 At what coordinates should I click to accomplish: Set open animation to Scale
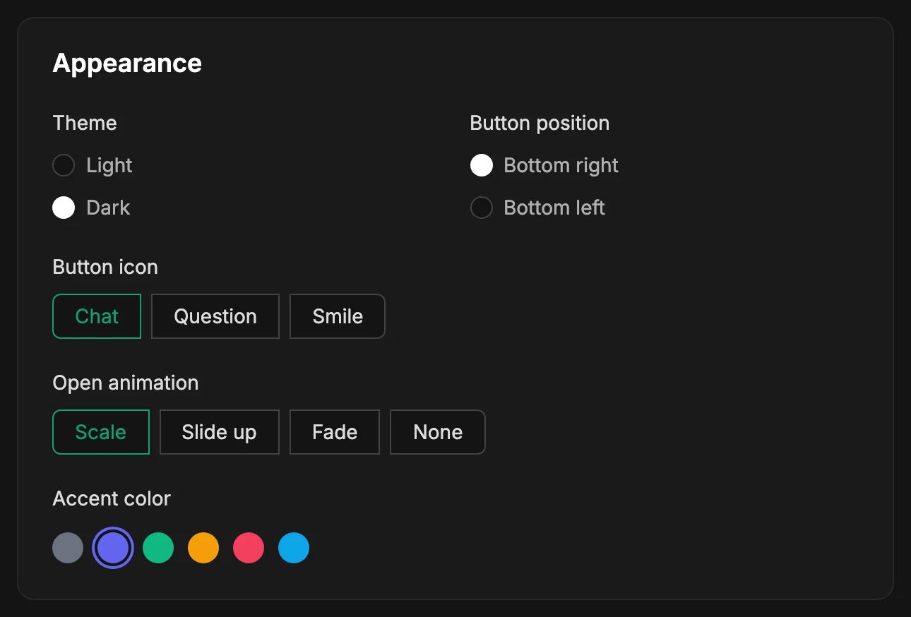click(101, 432)
